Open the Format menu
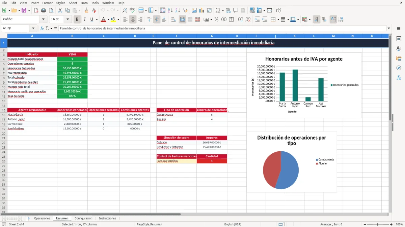The image size is (405, 227). 48,3
